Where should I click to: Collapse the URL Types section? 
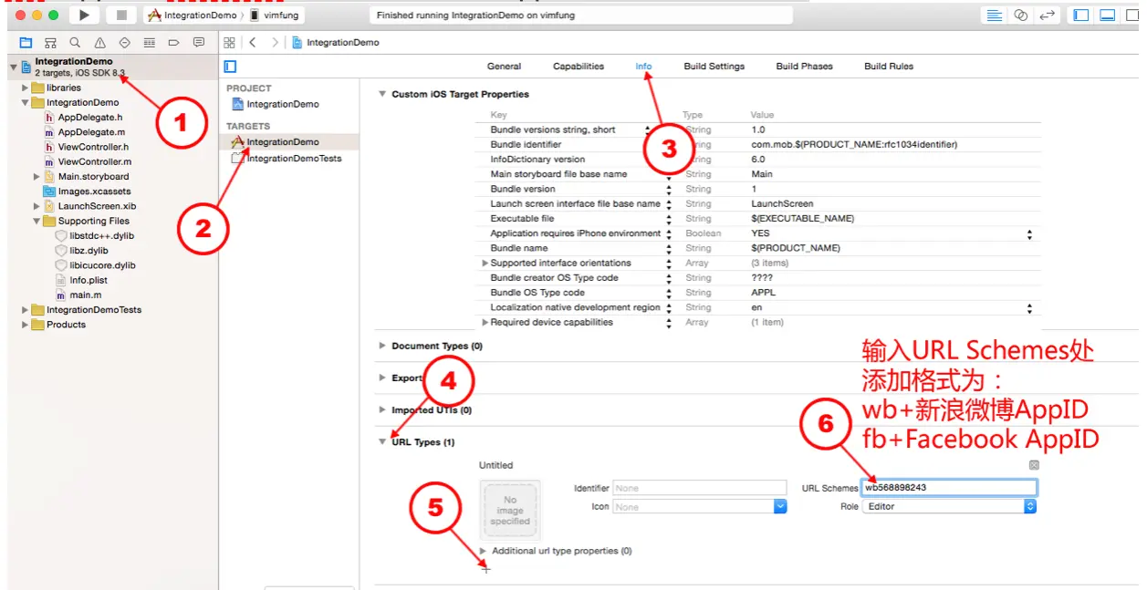point(382,442)
